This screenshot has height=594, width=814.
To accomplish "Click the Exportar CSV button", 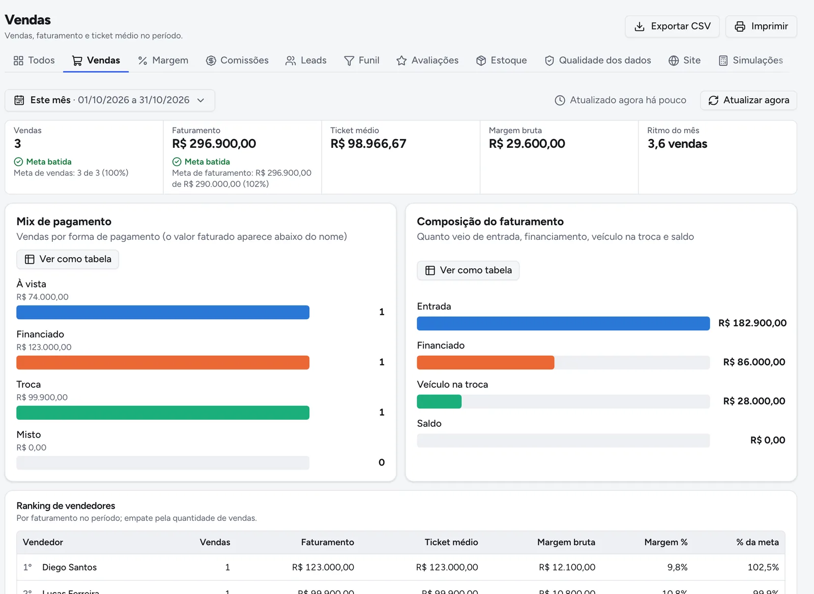I will pyautogui.click(x=672, y=26).
